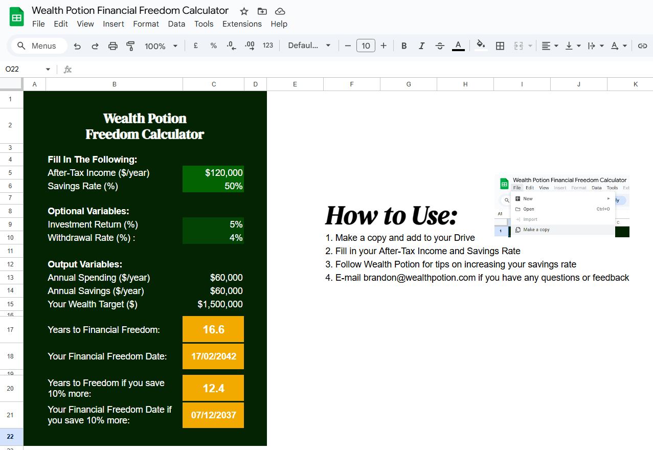Open the zoom level dropdown

(x=161, y=46)
